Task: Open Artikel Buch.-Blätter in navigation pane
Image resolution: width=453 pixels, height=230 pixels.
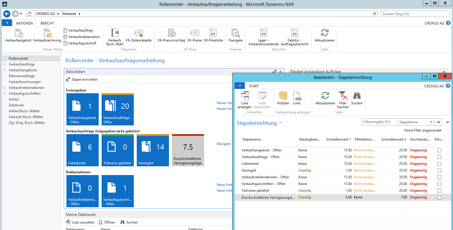Action: (24, 111)
